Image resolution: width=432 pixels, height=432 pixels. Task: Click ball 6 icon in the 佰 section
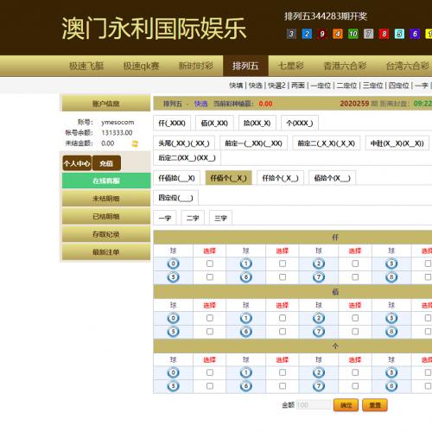pos(246,332)
